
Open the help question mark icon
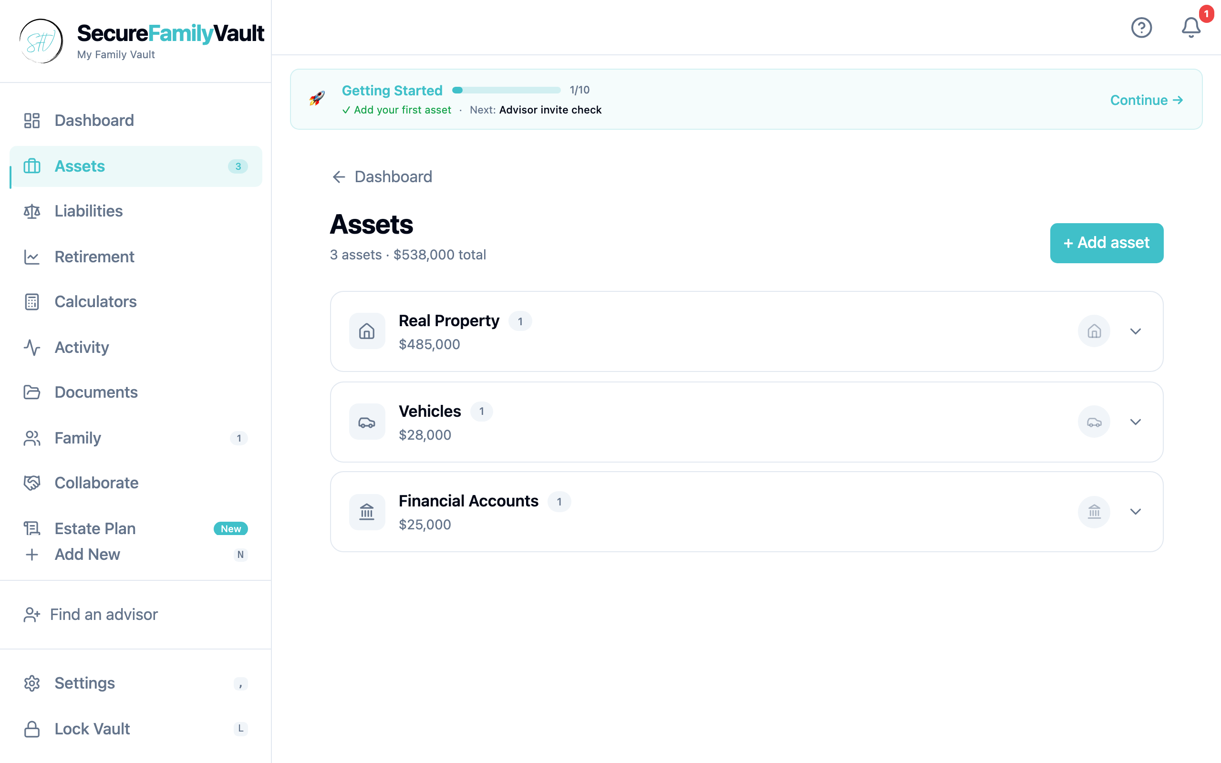pos(1141,27)
